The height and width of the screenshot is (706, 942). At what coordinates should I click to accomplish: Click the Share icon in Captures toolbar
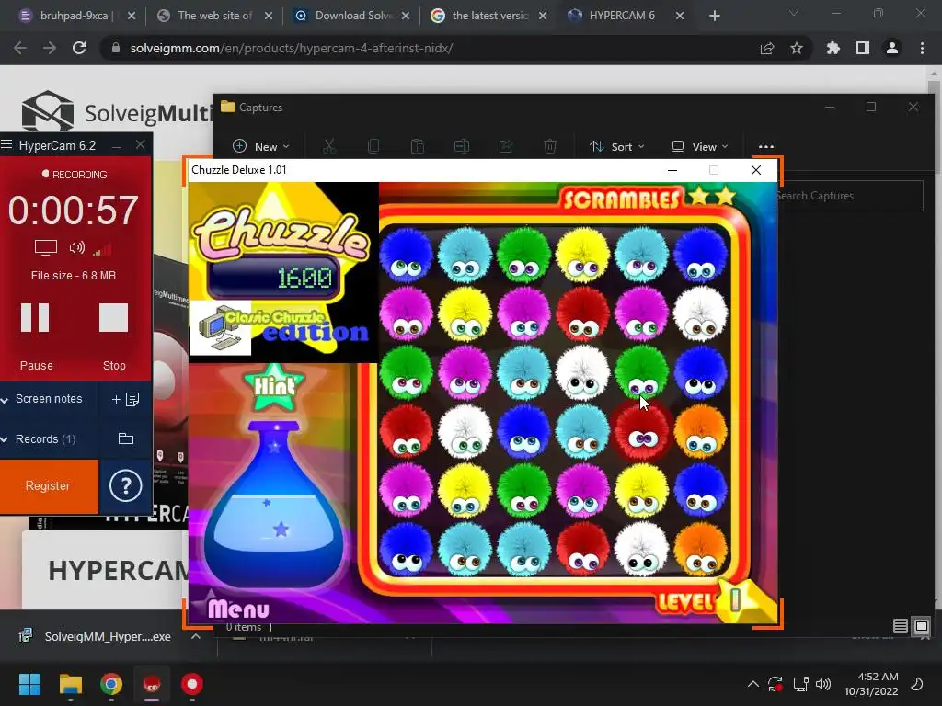coord(506,146)
